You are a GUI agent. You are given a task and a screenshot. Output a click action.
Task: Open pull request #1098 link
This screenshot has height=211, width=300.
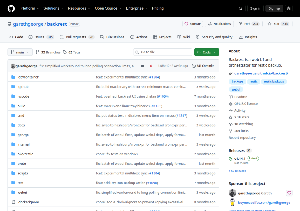point(152,183)
